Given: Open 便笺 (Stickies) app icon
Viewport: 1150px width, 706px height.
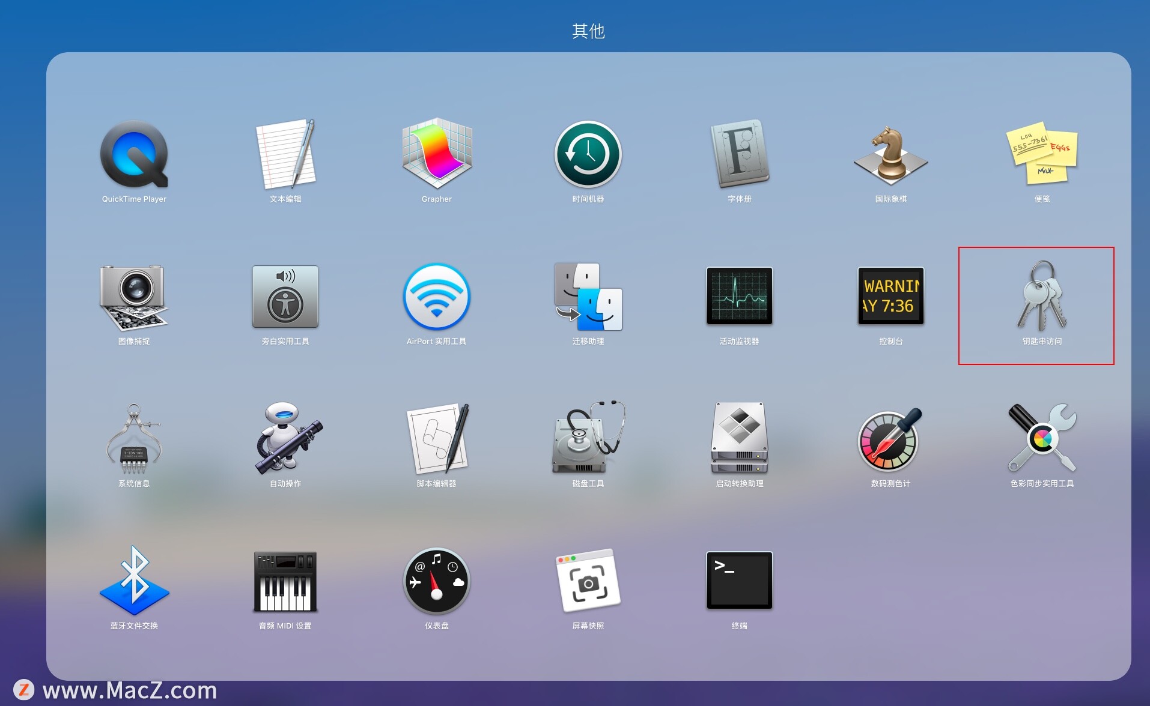Looking at the screenshot, I should click(1042, 153).
